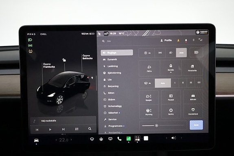This screenshot has width=234, height=156.
Task: Tap the display brightness slider
Action: (163, 125)
